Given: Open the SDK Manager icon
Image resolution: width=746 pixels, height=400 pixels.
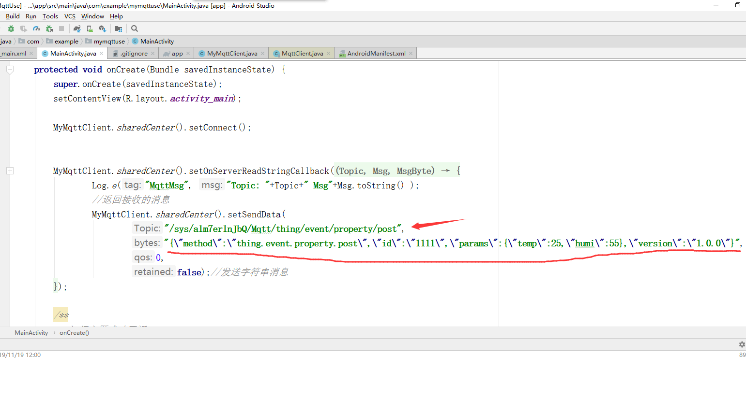Looking at the screenshot, I should click(102, 29).
